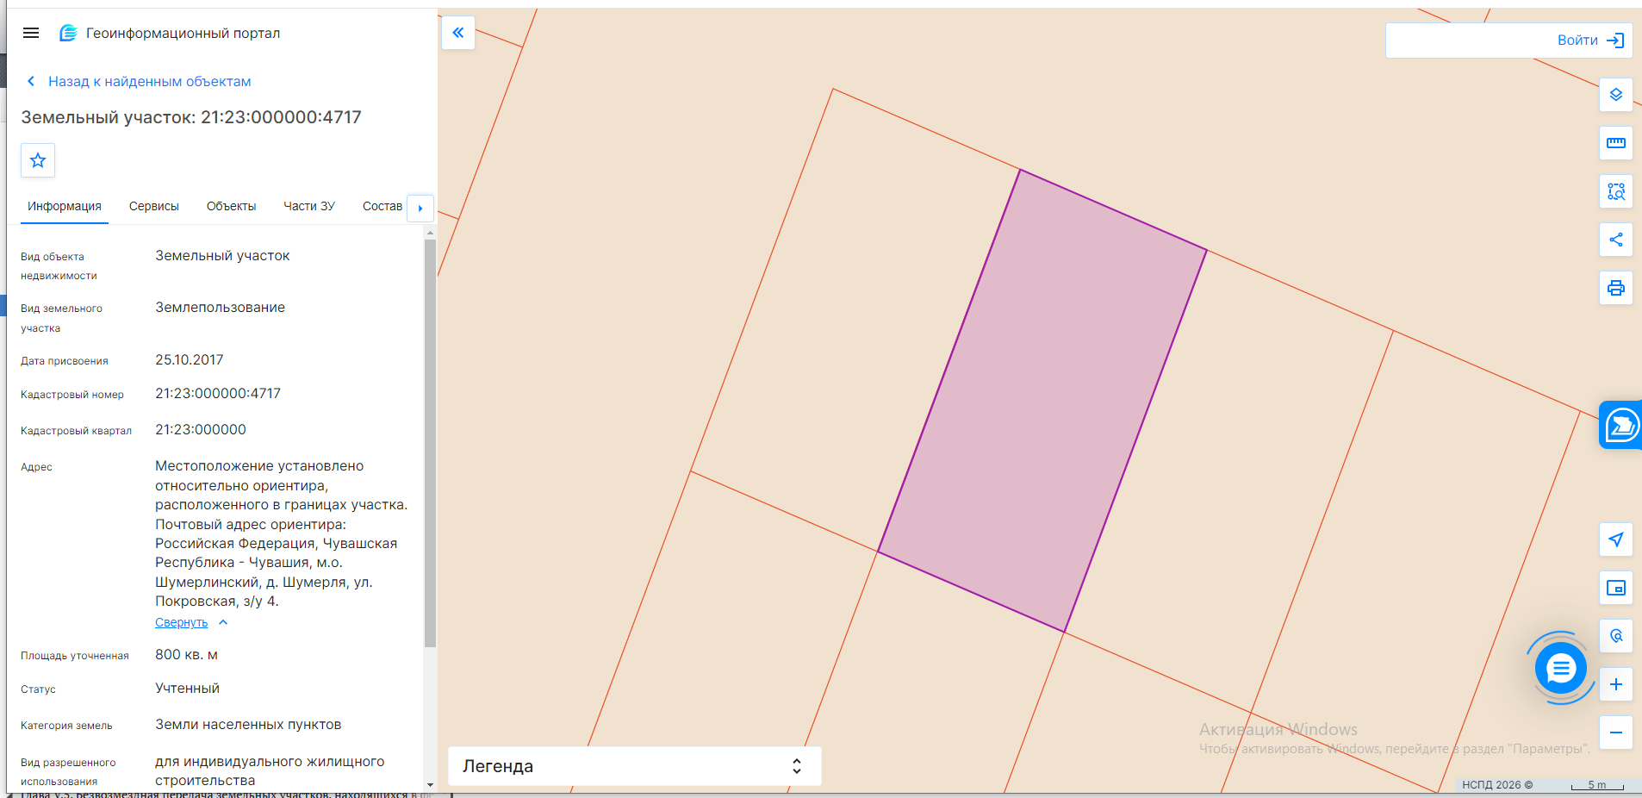Screen dimensions: 1642x798
Task: Add parcel to favorites with star icon
Action: (38, 160)
